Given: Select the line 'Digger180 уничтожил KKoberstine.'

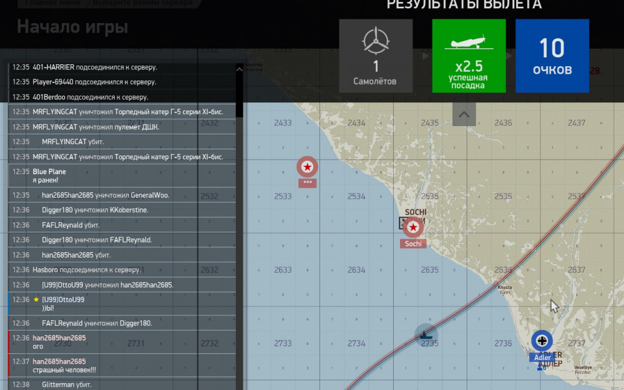Looking at the screenshot, I should coord(122,210).
